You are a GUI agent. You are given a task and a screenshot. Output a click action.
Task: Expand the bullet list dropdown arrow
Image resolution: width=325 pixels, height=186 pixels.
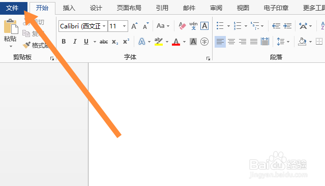coord(228,26)
